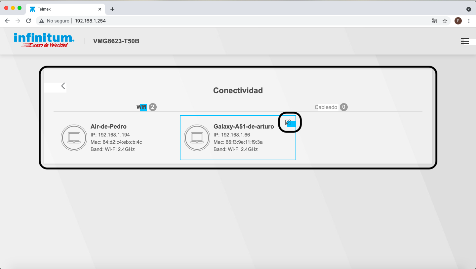Click the infinitum logo

[x=44, y=40]
